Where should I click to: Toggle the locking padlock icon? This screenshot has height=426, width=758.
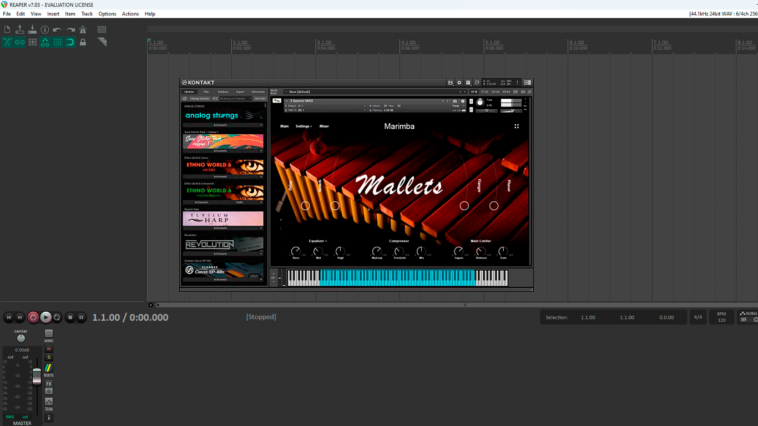click(x=83, y=42)
